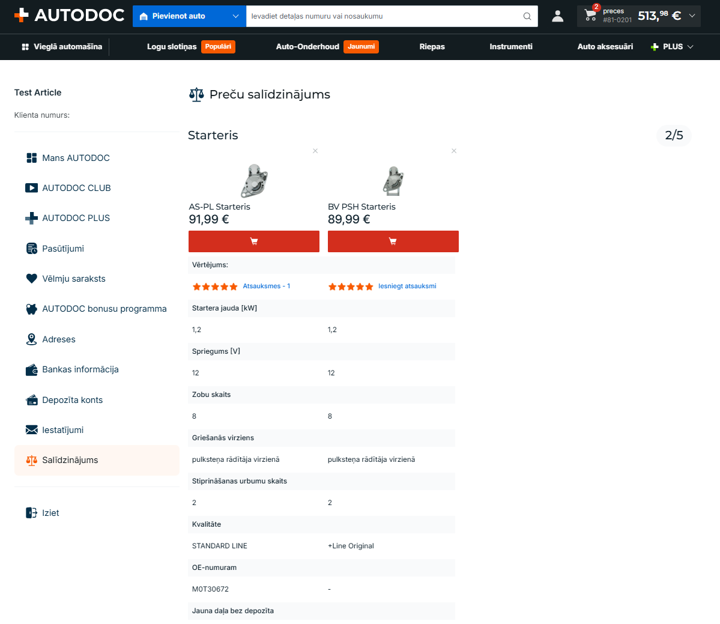Open the BV PSH Starteris product title

(362, 207)
